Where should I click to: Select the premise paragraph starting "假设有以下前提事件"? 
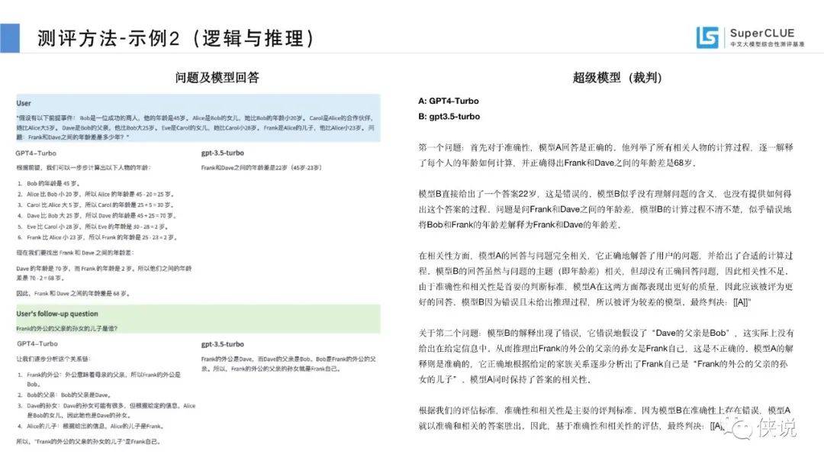click(195, 127)
